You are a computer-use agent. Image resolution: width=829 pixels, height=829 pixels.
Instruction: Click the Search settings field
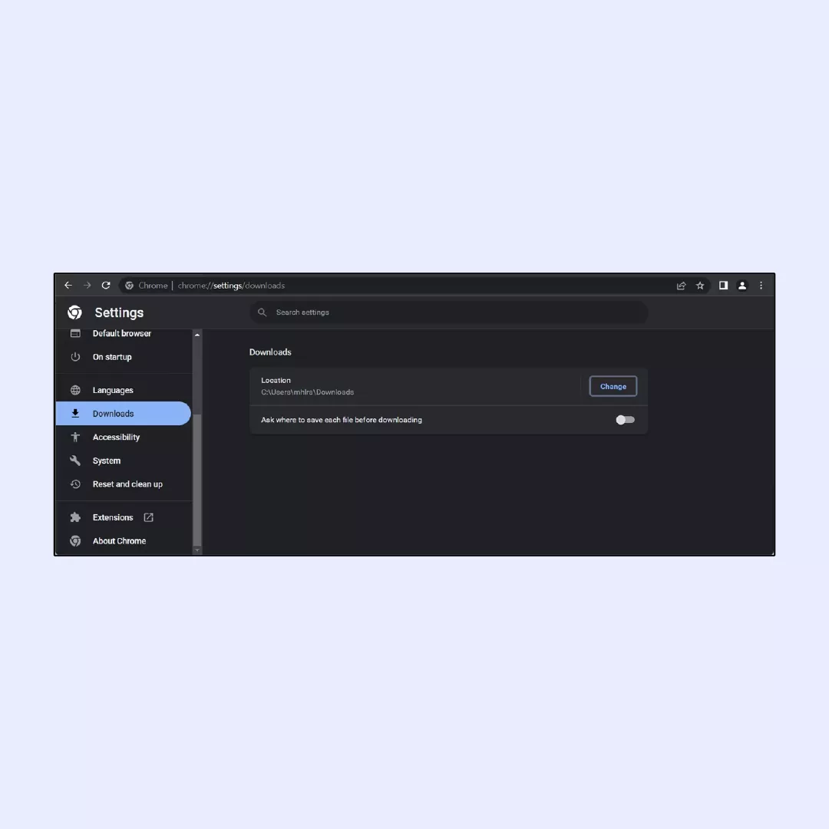[x=449, y=312]
